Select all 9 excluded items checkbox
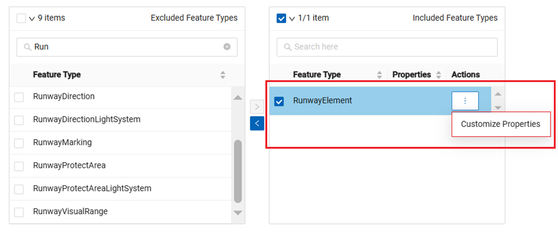Screen dimensions: 558x236 coord(21,18)
